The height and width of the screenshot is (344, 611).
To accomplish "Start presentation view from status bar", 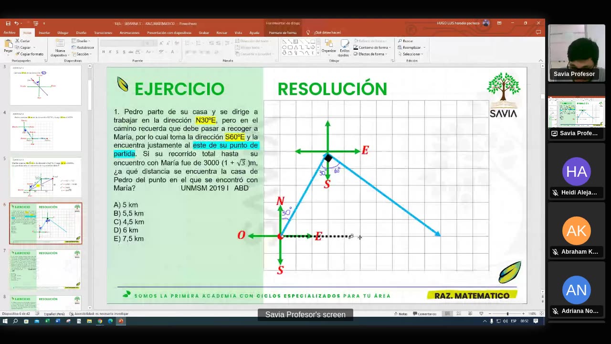I will pyautogui.click(x=481, y=314).
